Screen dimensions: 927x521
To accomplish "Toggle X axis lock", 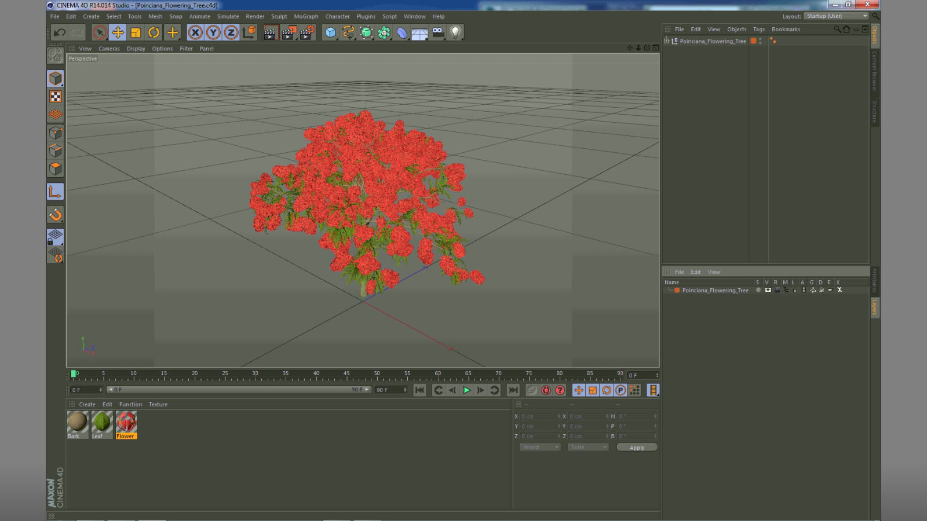I will click(x=195, y=32).
